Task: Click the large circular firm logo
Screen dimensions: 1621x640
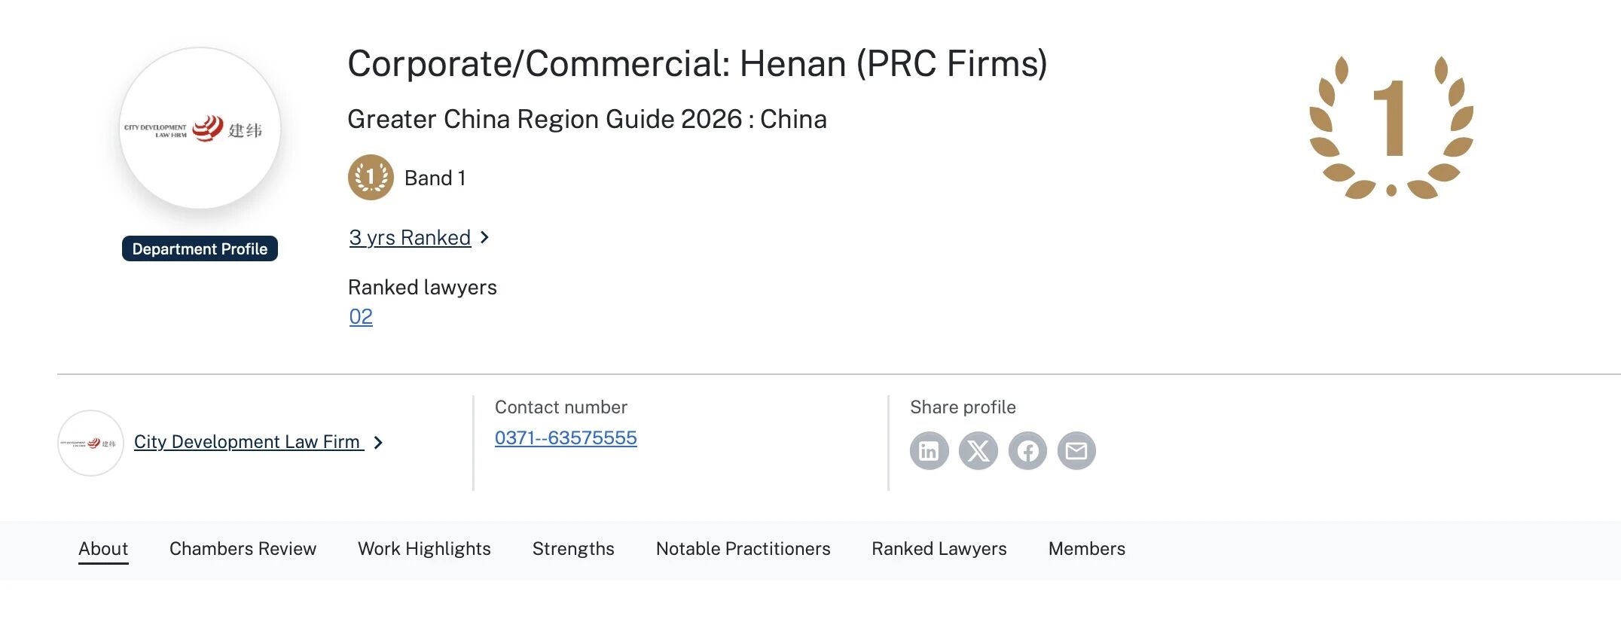Action: point(200,129)
